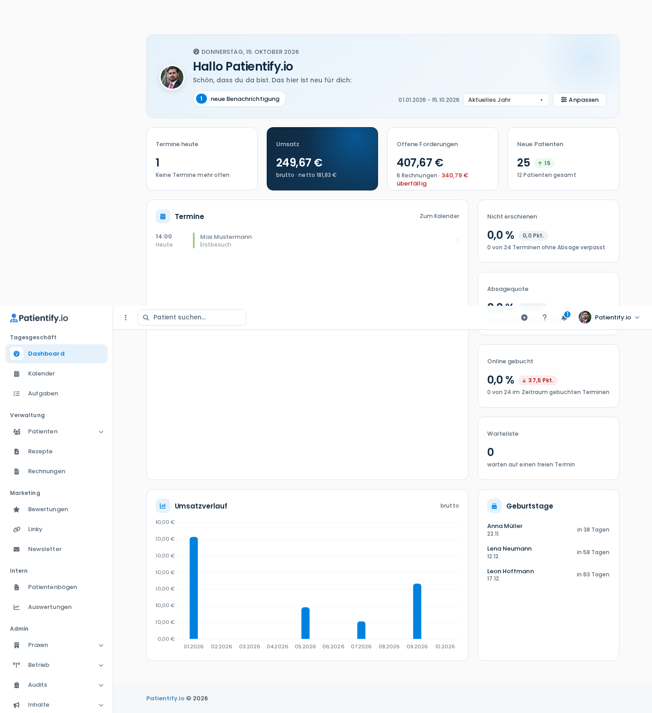The width and height of the screenshot is (652, 713).
Task: Expand the Audits submenu
Action: (57, 685)
